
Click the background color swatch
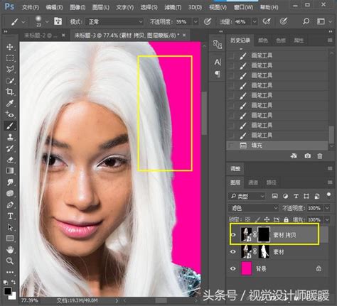pyautogui.click(x=14, y=296)
